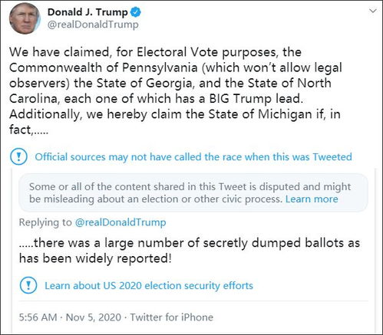This screenshot has height=335, width=383.
Task: Click the blue verified badge icon
Action: 136,12
